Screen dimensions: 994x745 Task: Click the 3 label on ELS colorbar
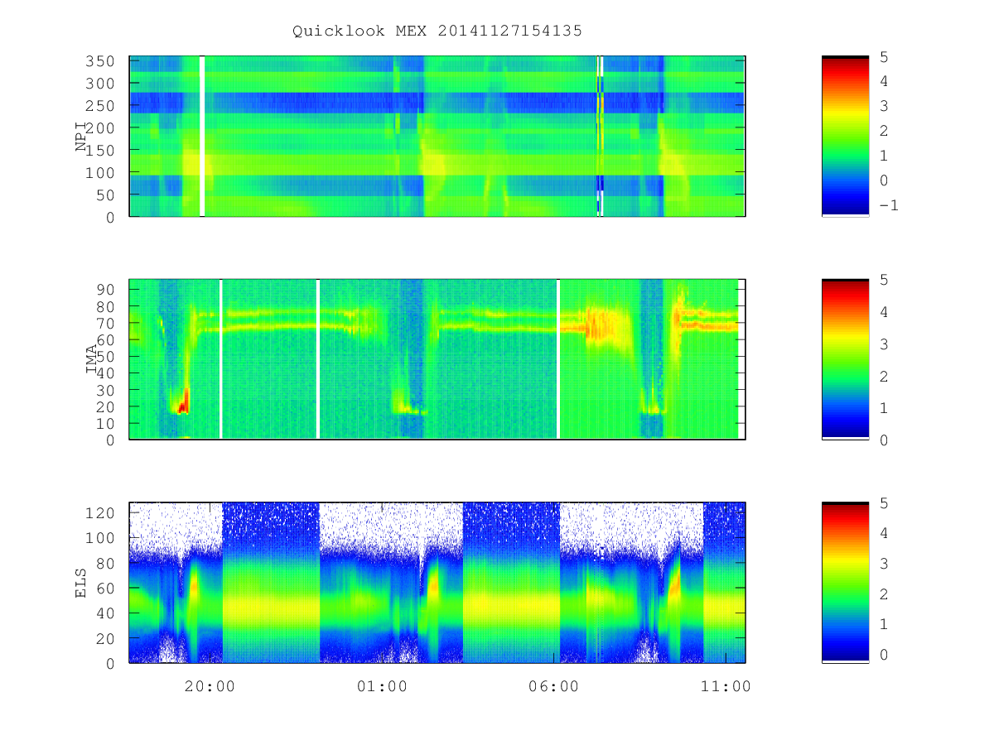[883, 564]
